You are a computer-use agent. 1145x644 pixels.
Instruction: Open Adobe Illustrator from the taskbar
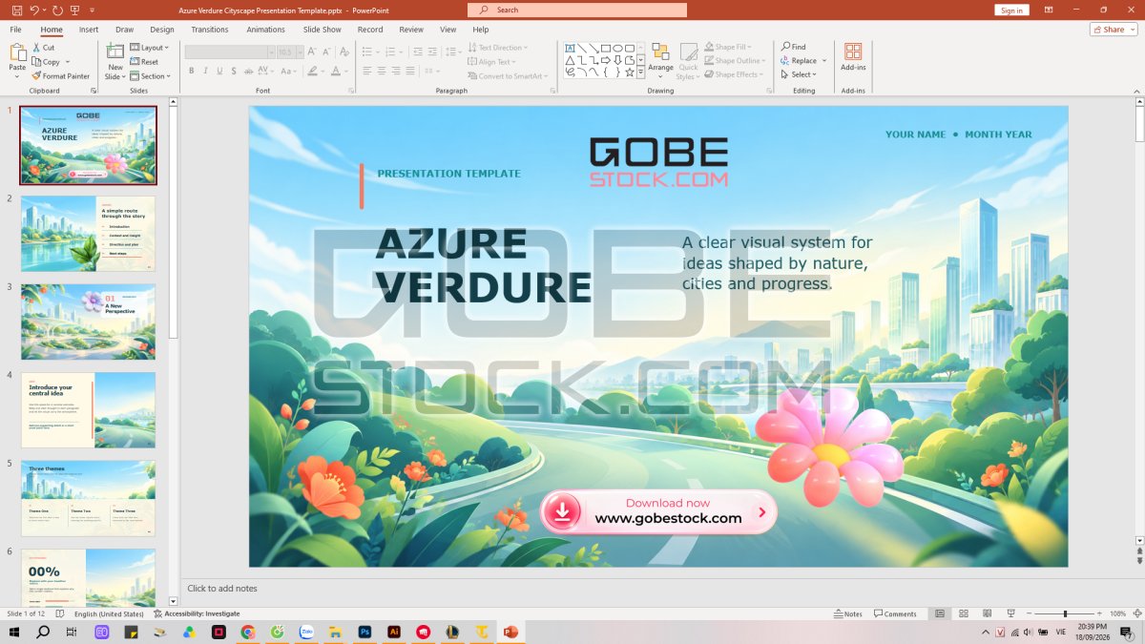tap(393, 632)
